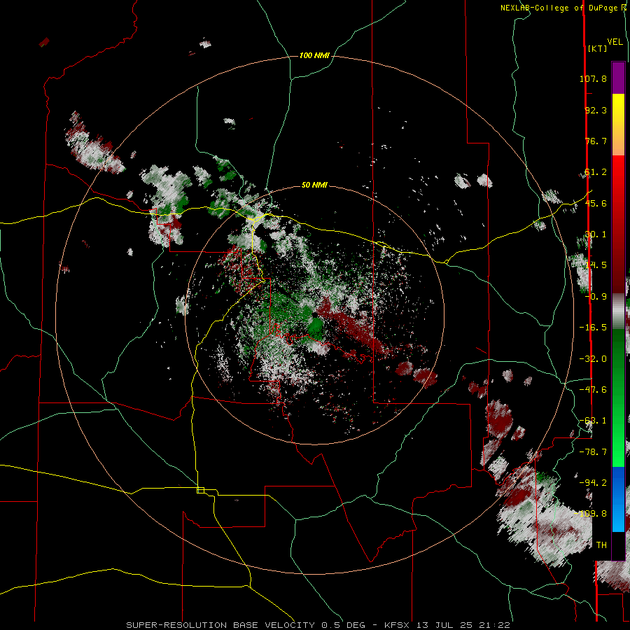Select the -16.5 velocity scale value
630x630 pixels.
(x=593, y=327)
